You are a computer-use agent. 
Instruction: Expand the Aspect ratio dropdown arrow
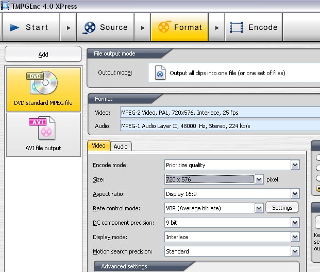295,194
